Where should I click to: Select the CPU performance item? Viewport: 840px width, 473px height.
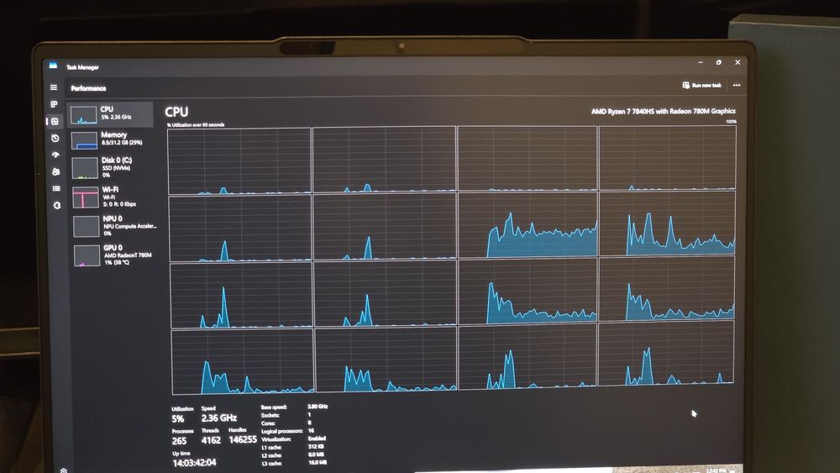point(110,113)
